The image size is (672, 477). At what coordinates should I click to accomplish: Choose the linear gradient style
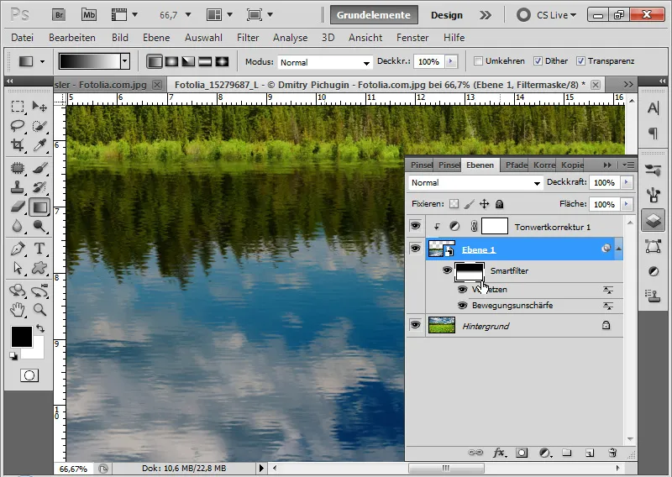155,61
